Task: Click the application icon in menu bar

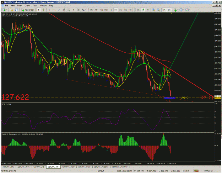Action: pos(2,6)
